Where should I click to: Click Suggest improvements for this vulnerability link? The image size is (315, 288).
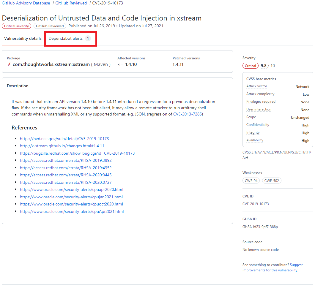(273, 268)
